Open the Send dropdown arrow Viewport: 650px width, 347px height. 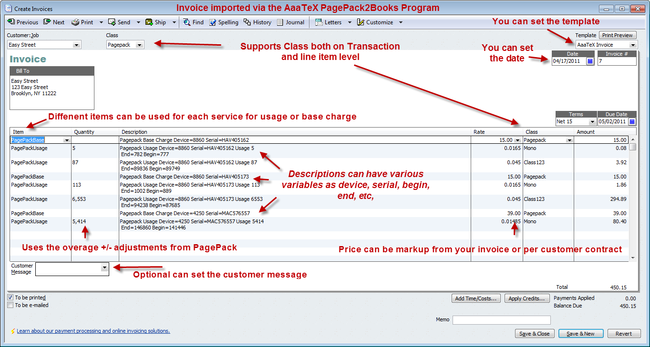138,22
